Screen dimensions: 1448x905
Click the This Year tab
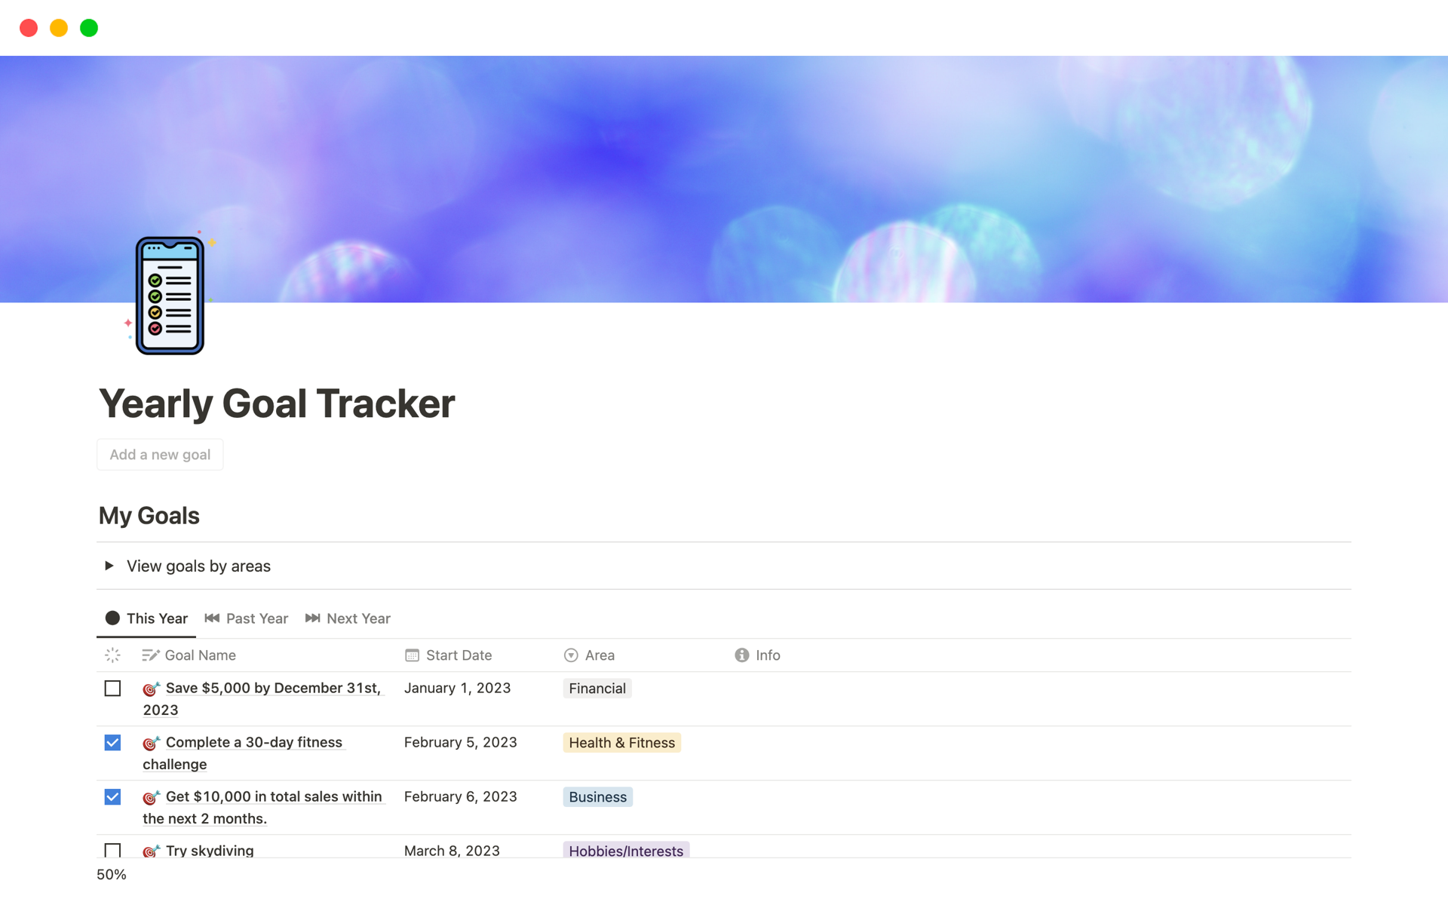(156, 617)
